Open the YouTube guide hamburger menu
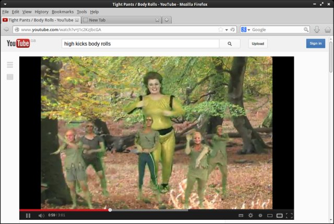 tap(10, 64)
